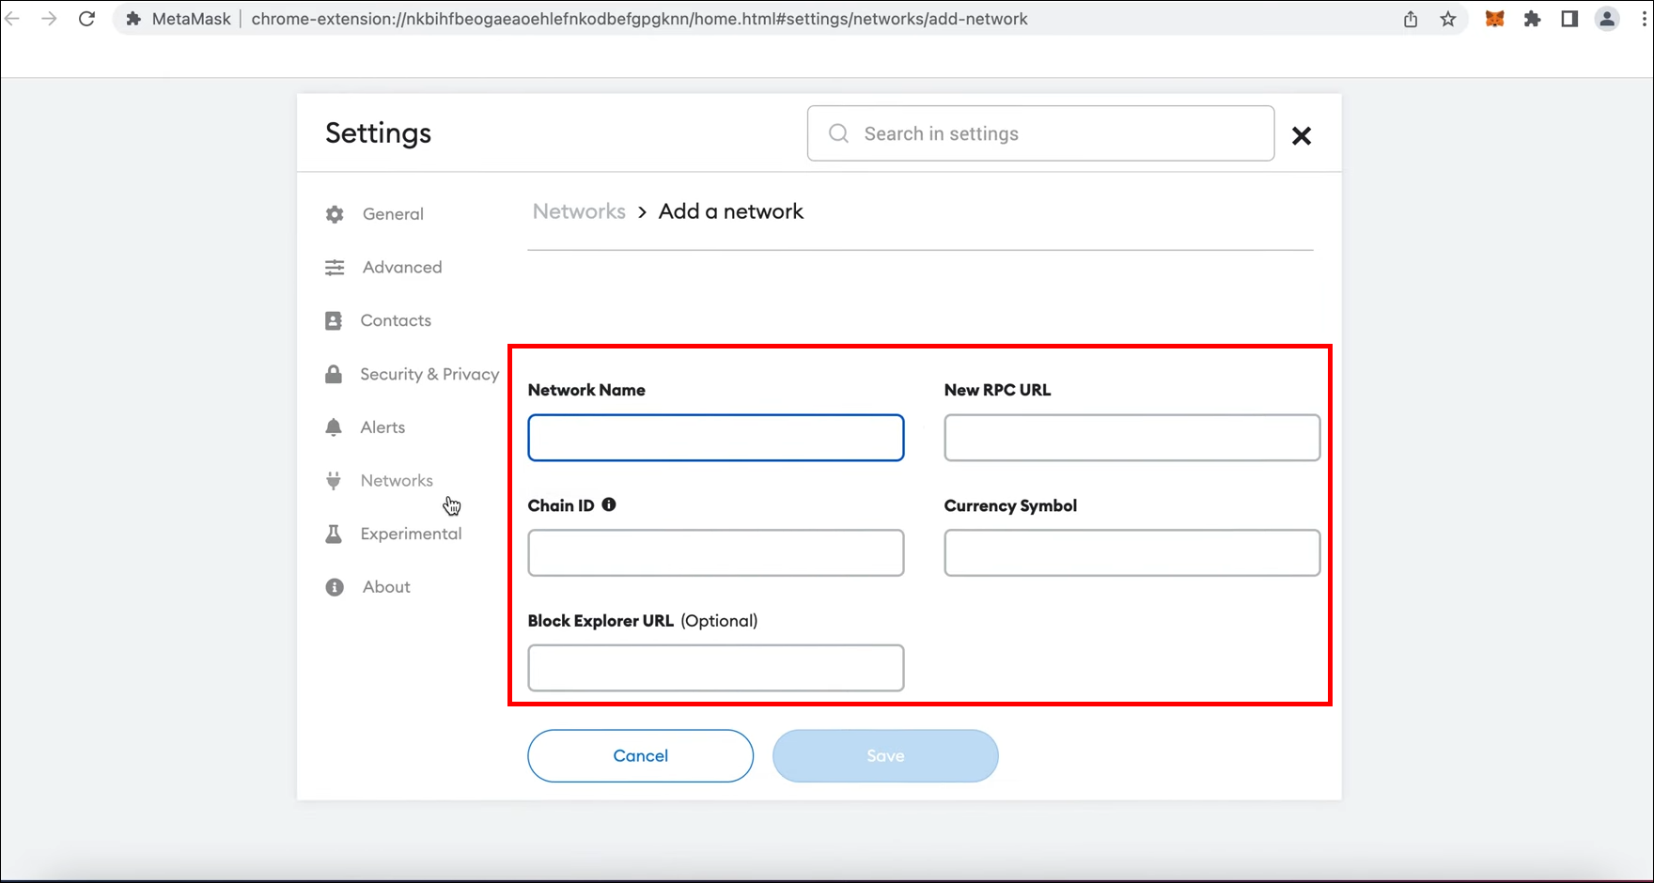The height and width of the screenshot is (883, 1654).
Task: Focus the Currency Symbol field
Action: [x=1132, y=553]
